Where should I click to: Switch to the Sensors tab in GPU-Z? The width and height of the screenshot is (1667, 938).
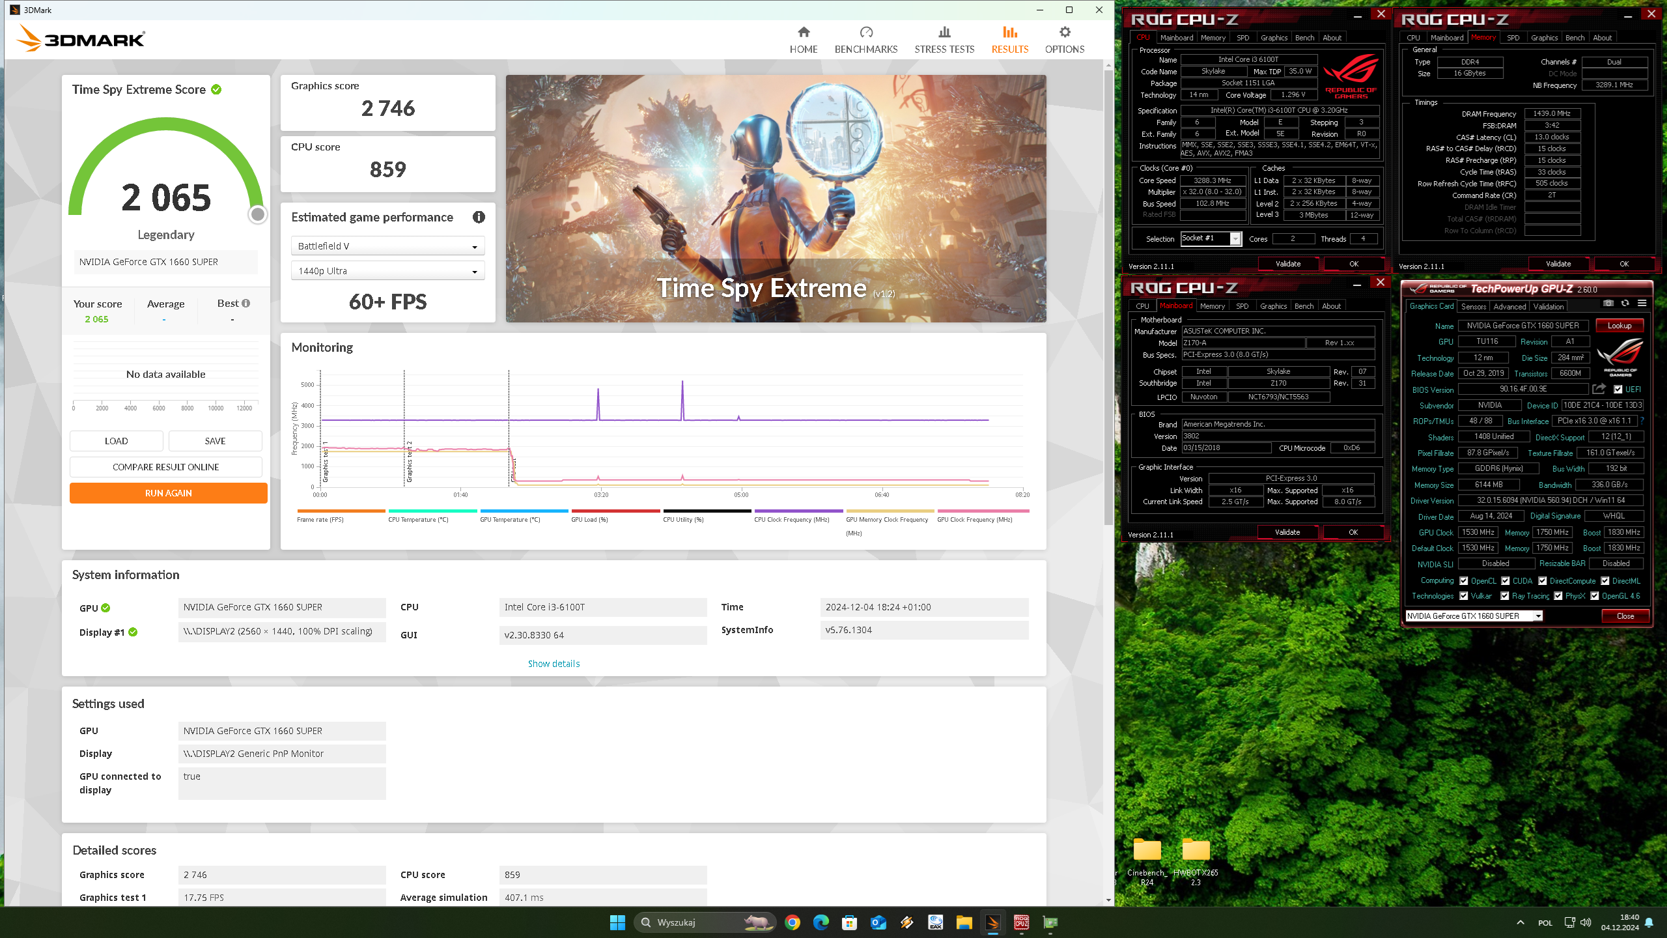[x=1473, y=306]
